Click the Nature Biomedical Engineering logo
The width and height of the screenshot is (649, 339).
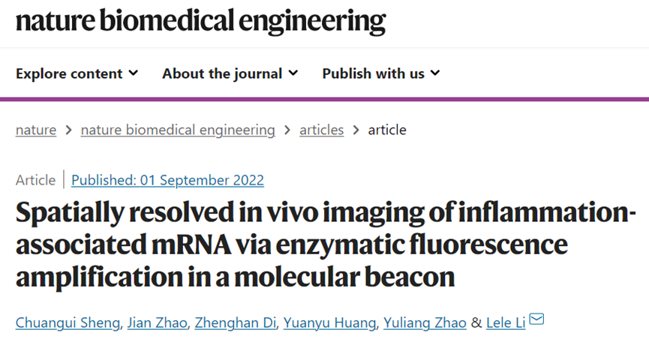(201, 21)
